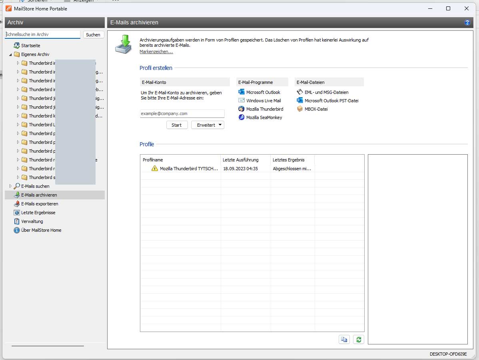This screenshot has height=360, width=479.
Task: Sort by the Letzte Ausführung column header
Action: pos(245,160)
